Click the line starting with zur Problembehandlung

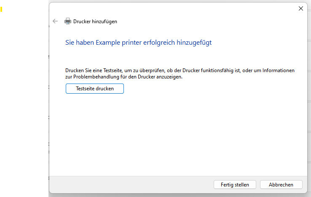[x=124, y=77]
